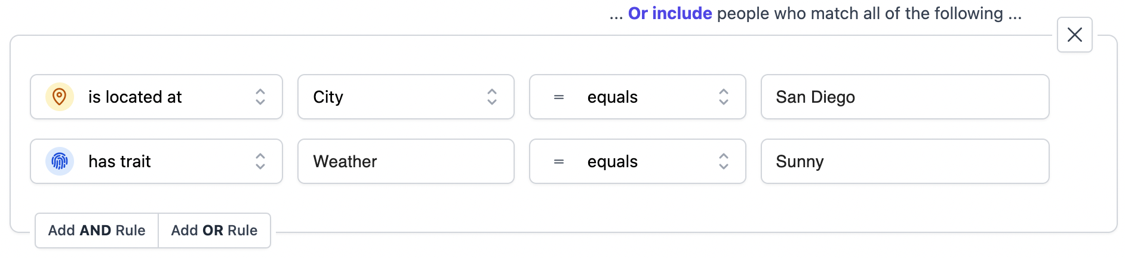The image size is (1125, 258).
Task: Open the equals operator for Weather
Action: tap(637, 161)
